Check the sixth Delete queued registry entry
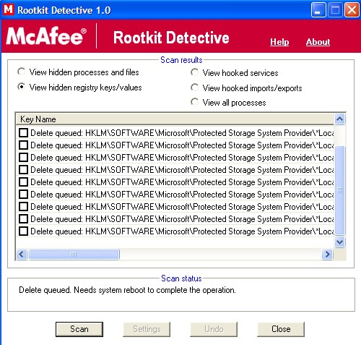This screenshot has height=345, width=361. pos(23,195)
